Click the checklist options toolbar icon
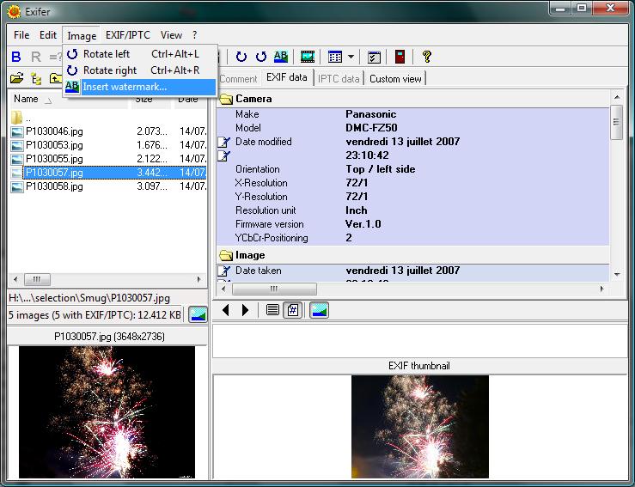Image resolution: width=635 pixels, height=487 pixels. point(374,57)
